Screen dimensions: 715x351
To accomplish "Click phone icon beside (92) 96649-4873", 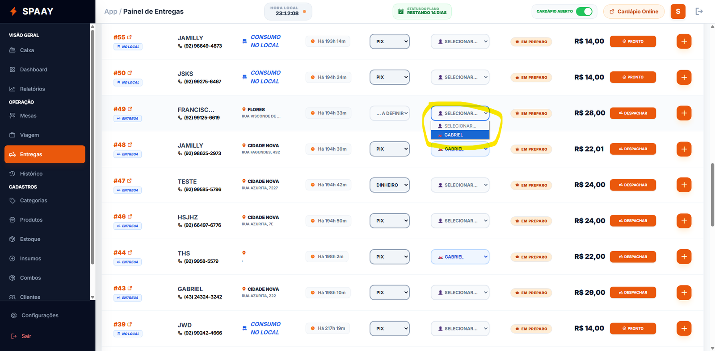I will [x=180, y=46].
